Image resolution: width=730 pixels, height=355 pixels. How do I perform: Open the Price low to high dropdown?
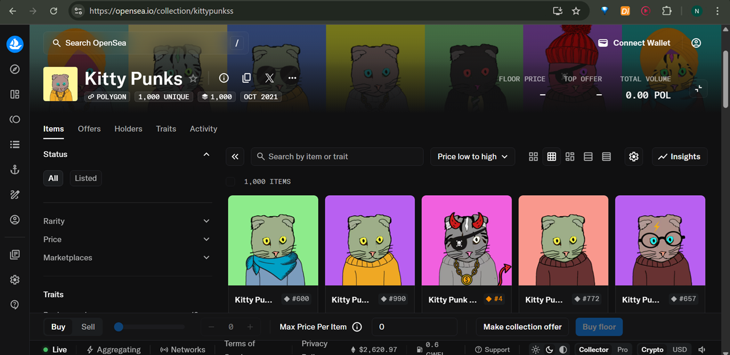coord(472,156)
